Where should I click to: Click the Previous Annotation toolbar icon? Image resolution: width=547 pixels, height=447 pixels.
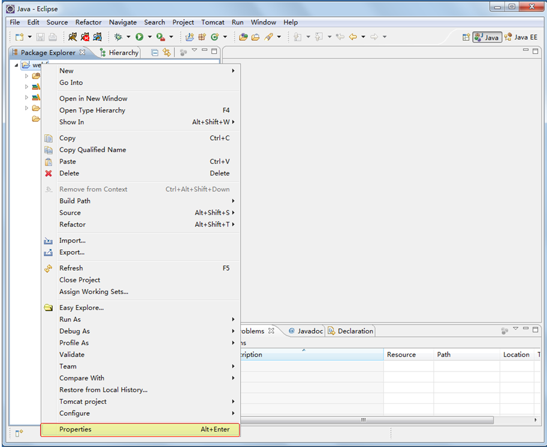click(319, 37)
